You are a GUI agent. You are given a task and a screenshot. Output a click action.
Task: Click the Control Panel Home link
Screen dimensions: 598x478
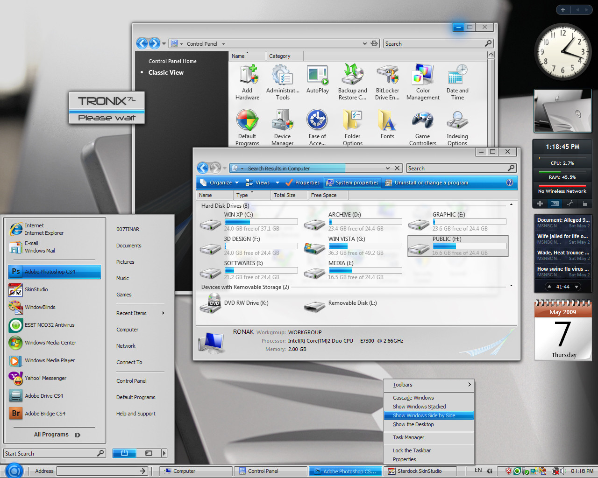[172, 61]
